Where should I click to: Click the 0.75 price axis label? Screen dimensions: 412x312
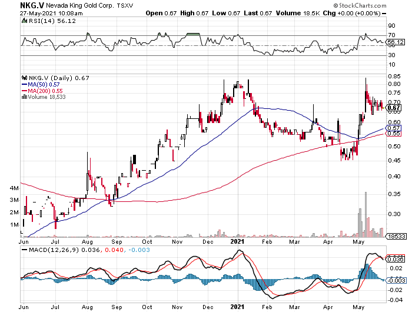point(394,93)
